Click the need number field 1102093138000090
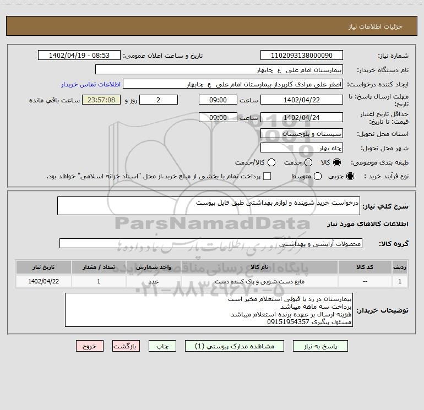This screenshot has height=410, width=424. point(302,56)
